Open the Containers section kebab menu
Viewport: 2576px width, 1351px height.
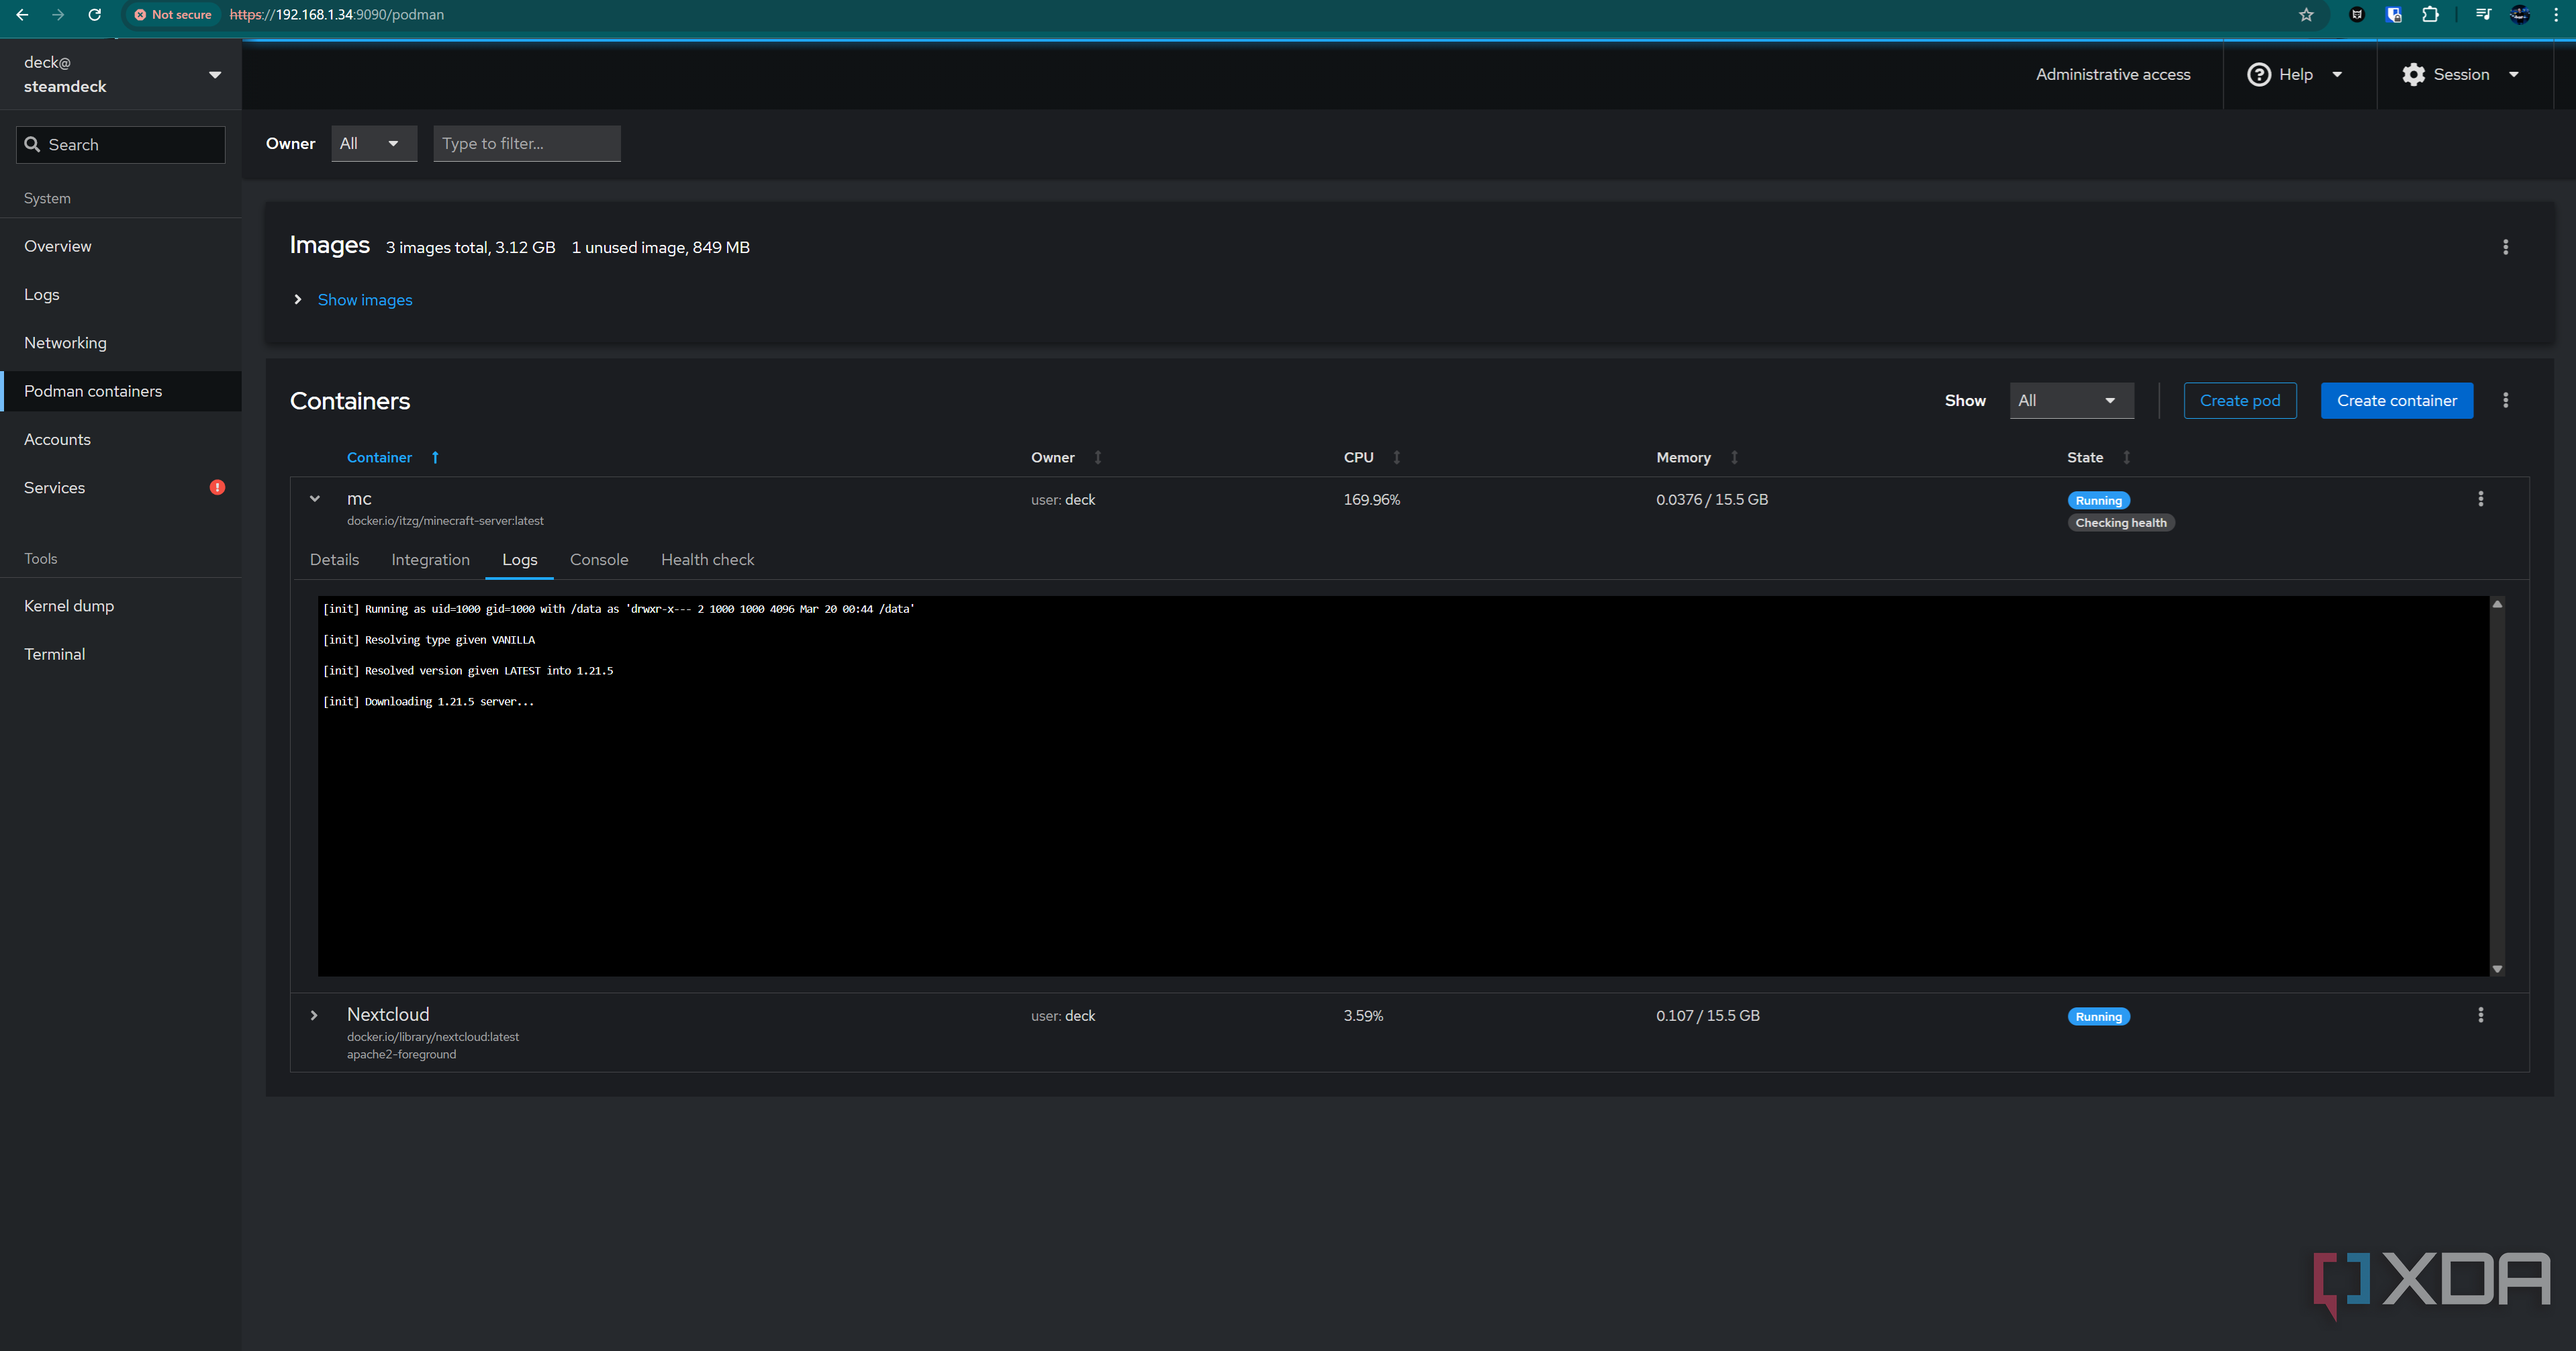tap(2505, 400)
